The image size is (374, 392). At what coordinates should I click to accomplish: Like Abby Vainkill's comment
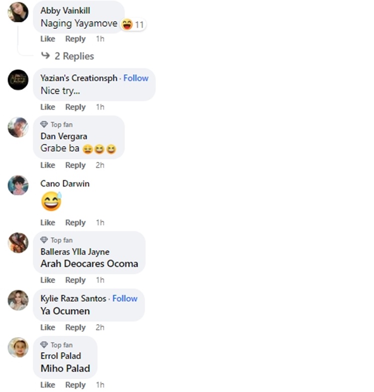(48, 39)
